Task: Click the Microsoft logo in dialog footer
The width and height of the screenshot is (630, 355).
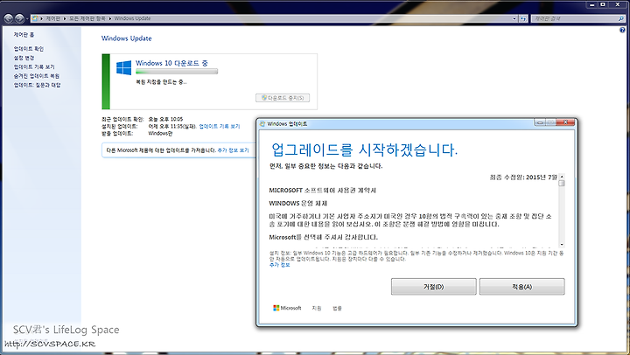Action: coord(287,308)
